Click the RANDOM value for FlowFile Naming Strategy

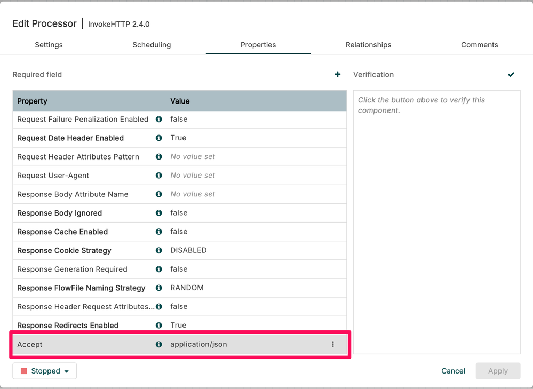tap(187, 288)
